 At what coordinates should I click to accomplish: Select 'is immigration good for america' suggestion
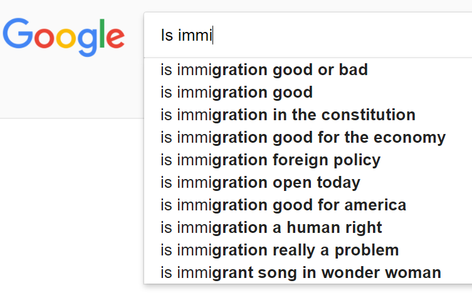point(283,205)
